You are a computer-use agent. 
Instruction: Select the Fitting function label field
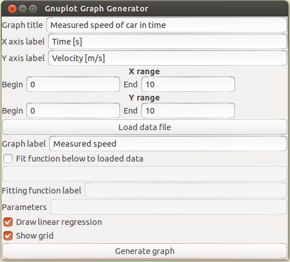(186, 191)
